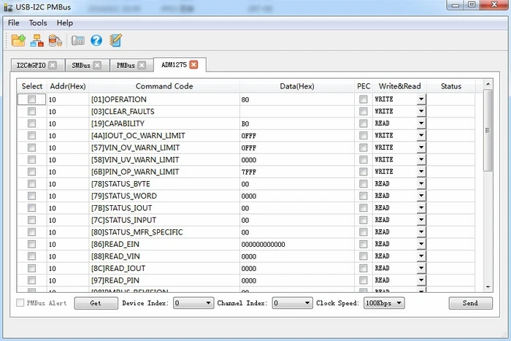This screenshot has height=341, width=511.
Task: Click the PEC column header
Action: pos(364,86)
